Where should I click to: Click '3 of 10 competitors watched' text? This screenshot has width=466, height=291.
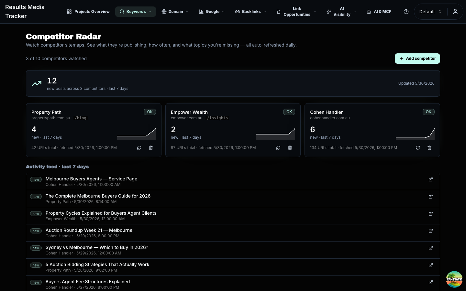[x=56, y=59]
